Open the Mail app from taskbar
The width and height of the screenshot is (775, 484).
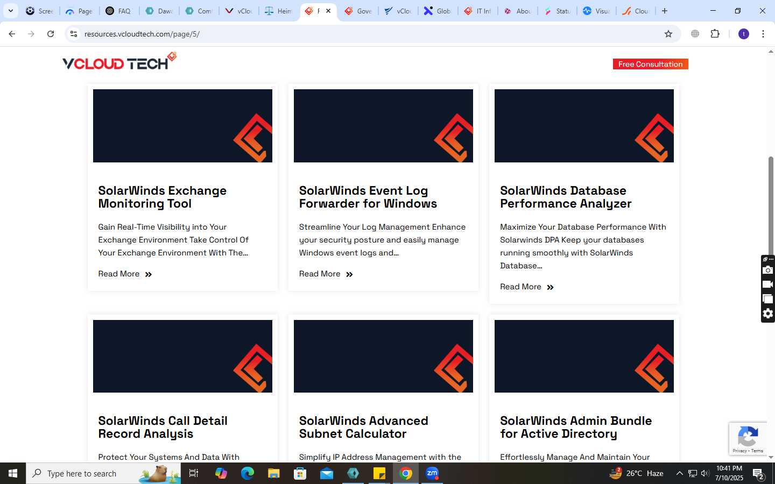[327, 473]
